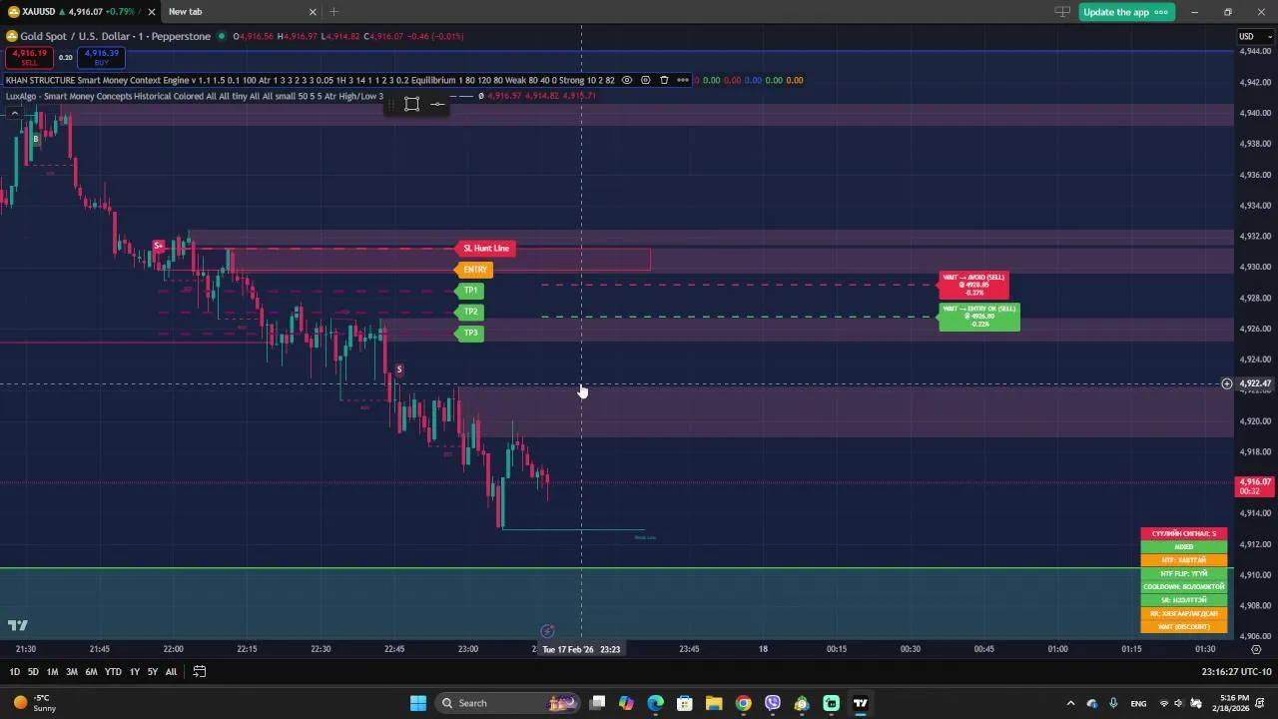The image size is (1278, 719).
Task: Select the 5Y time range
Action: [x=152, y=672]
